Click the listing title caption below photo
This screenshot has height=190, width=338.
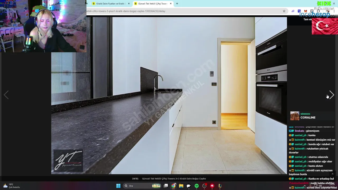click(x=174, y=179)
